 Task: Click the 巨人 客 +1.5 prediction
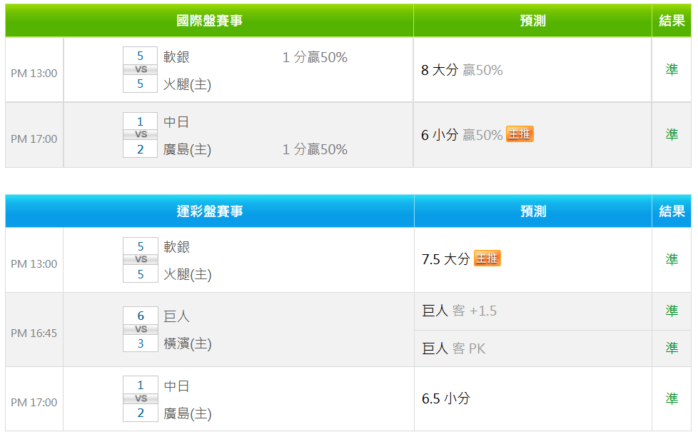pyautogui.click(x=459, y=311)
